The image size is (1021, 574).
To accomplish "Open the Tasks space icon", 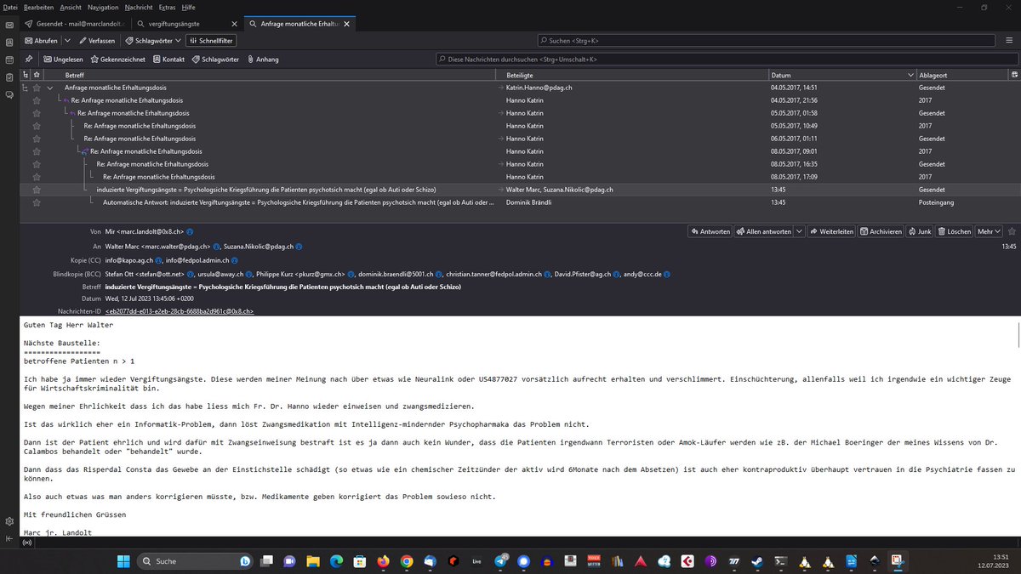I will pyautogui.click(x=9, y=77).
